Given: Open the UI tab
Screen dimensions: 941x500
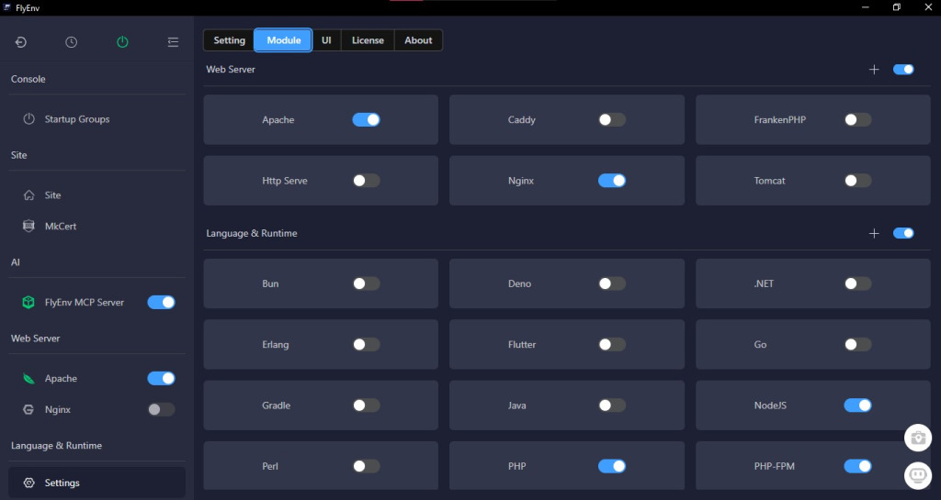Looking at the screenshot, I should tap(326, 40).
